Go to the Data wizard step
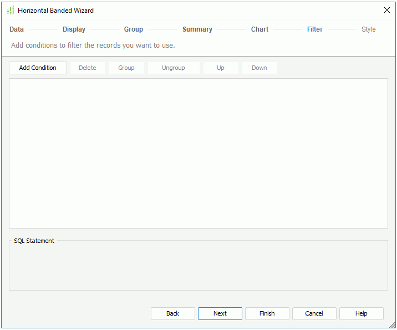 (x=17, y=29)
